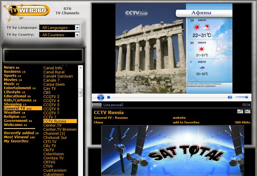
Task: Select CCQTV 7 channel
Action: [51, 113]
